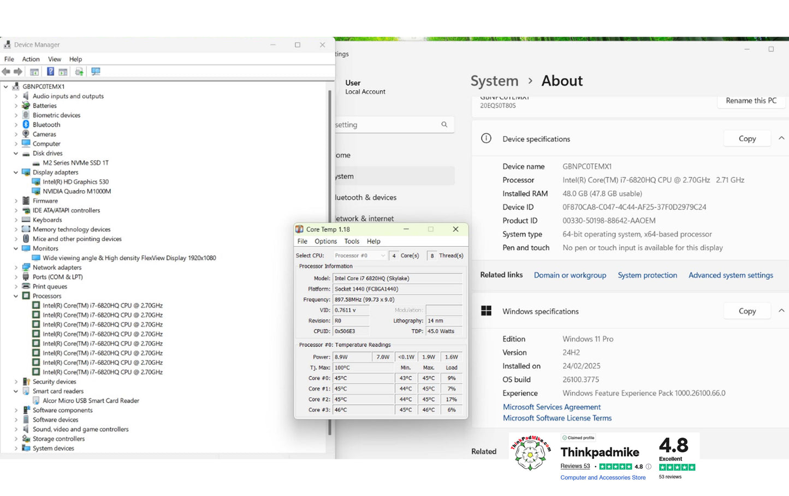Select the Batteries category icon
Viewport: 789px width, 496px height.
tap(26, 105)
